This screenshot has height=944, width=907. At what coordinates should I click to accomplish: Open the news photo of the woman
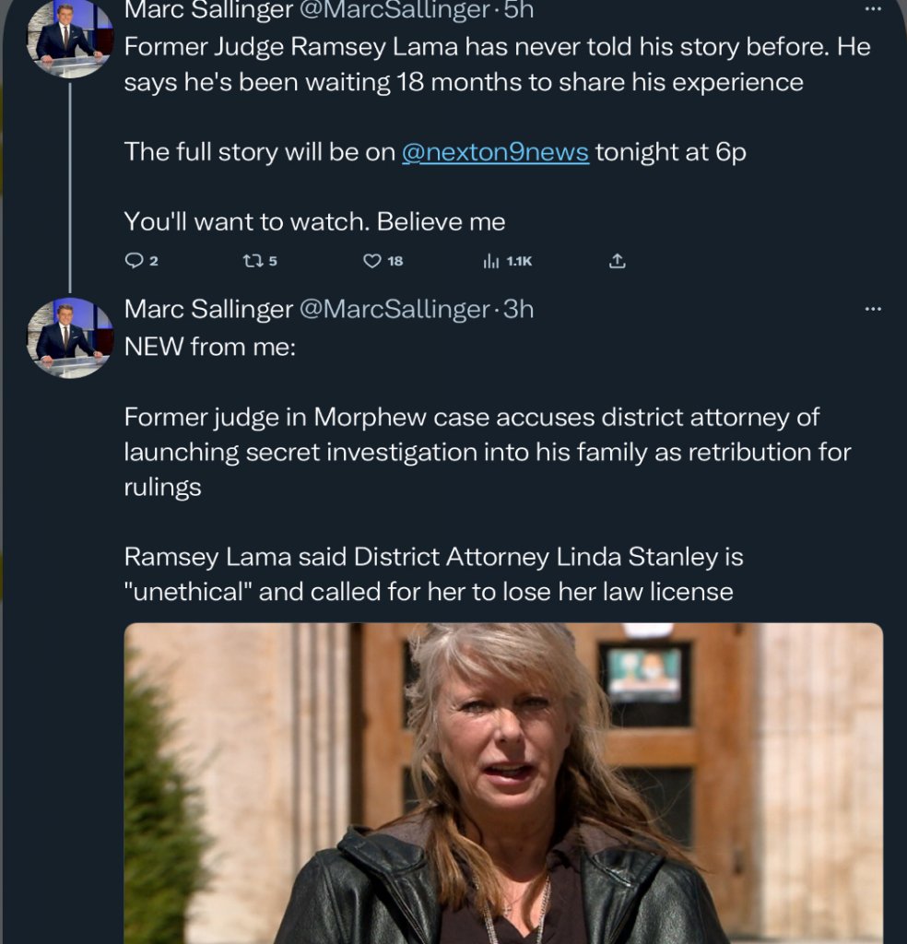(x=503, y=784)
